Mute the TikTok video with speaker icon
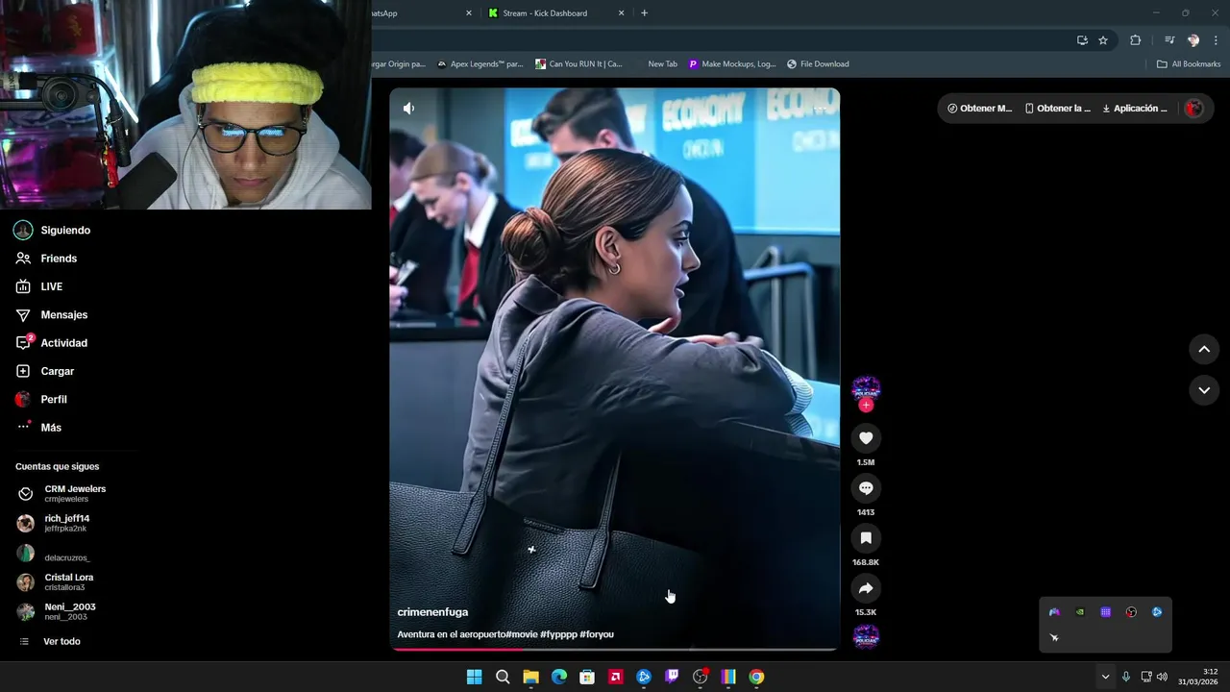Screen dimensions: 1230x692 tap(408, 109)
